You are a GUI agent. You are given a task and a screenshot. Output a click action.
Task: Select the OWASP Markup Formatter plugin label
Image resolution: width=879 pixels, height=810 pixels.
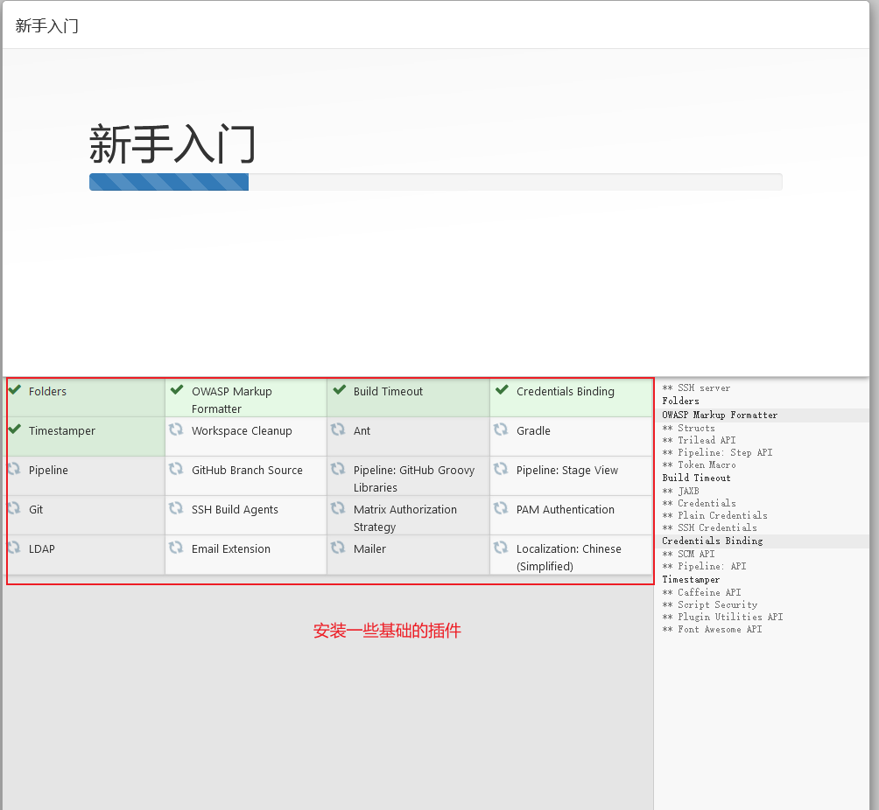[231, 400]
